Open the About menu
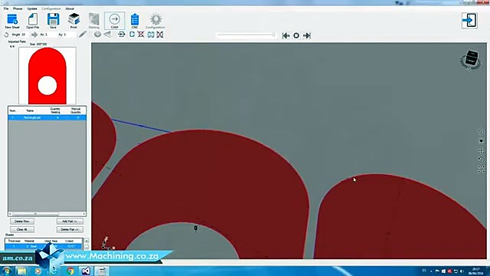The height and width of the screenshot is (276, 490). [x=70, y=8]
